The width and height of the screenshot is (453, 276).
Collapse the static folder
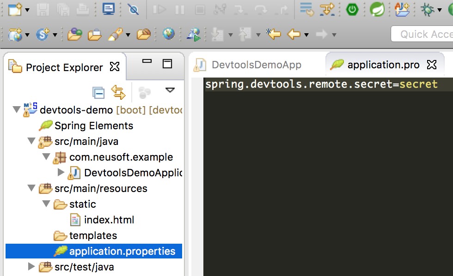click(x=46, y=204)
